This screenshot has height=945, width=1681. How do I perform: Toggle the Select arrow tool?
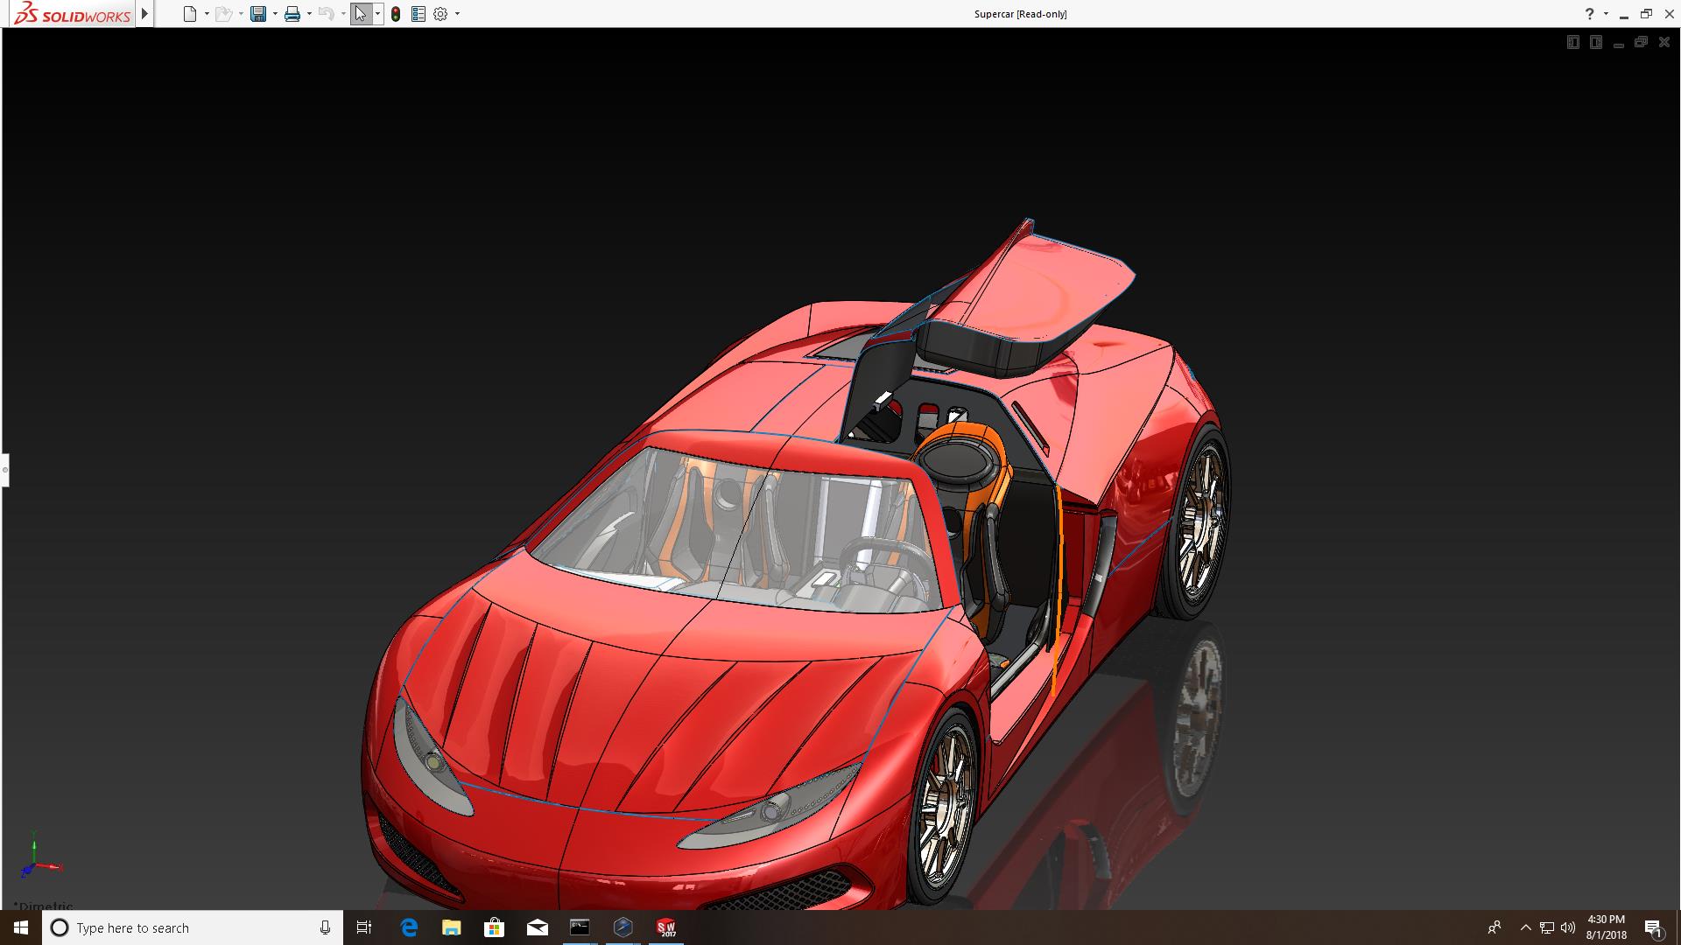click(360, 14)
